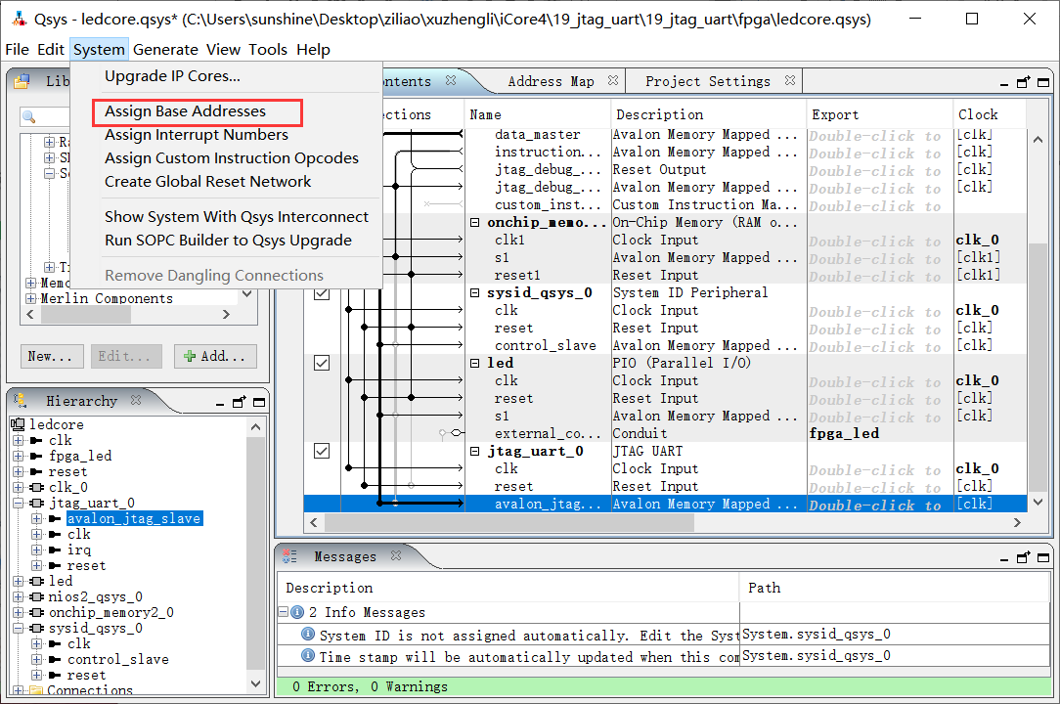Uncheck the jtag_uart_0 component checkbox
Image resolution: width=1060 pixels, height=704 pixels.
(321, 451)
